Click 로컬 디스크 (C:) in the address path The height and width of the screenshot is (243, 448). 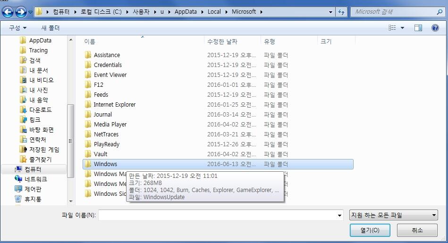101,12
